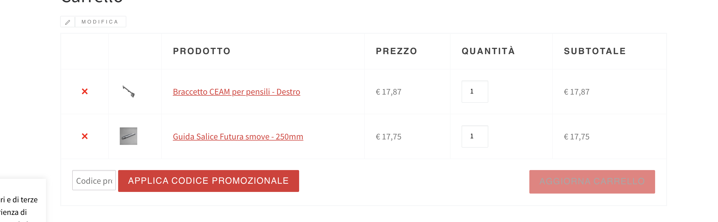The height and width of the screenshot is (222, 718).
Task: Remove Guida Salice item with red X
Action: pyautogui.click(x=85, y=136)
